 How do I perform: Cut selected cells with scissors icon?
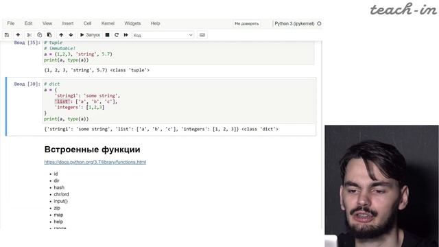click(x=29, y=35)
